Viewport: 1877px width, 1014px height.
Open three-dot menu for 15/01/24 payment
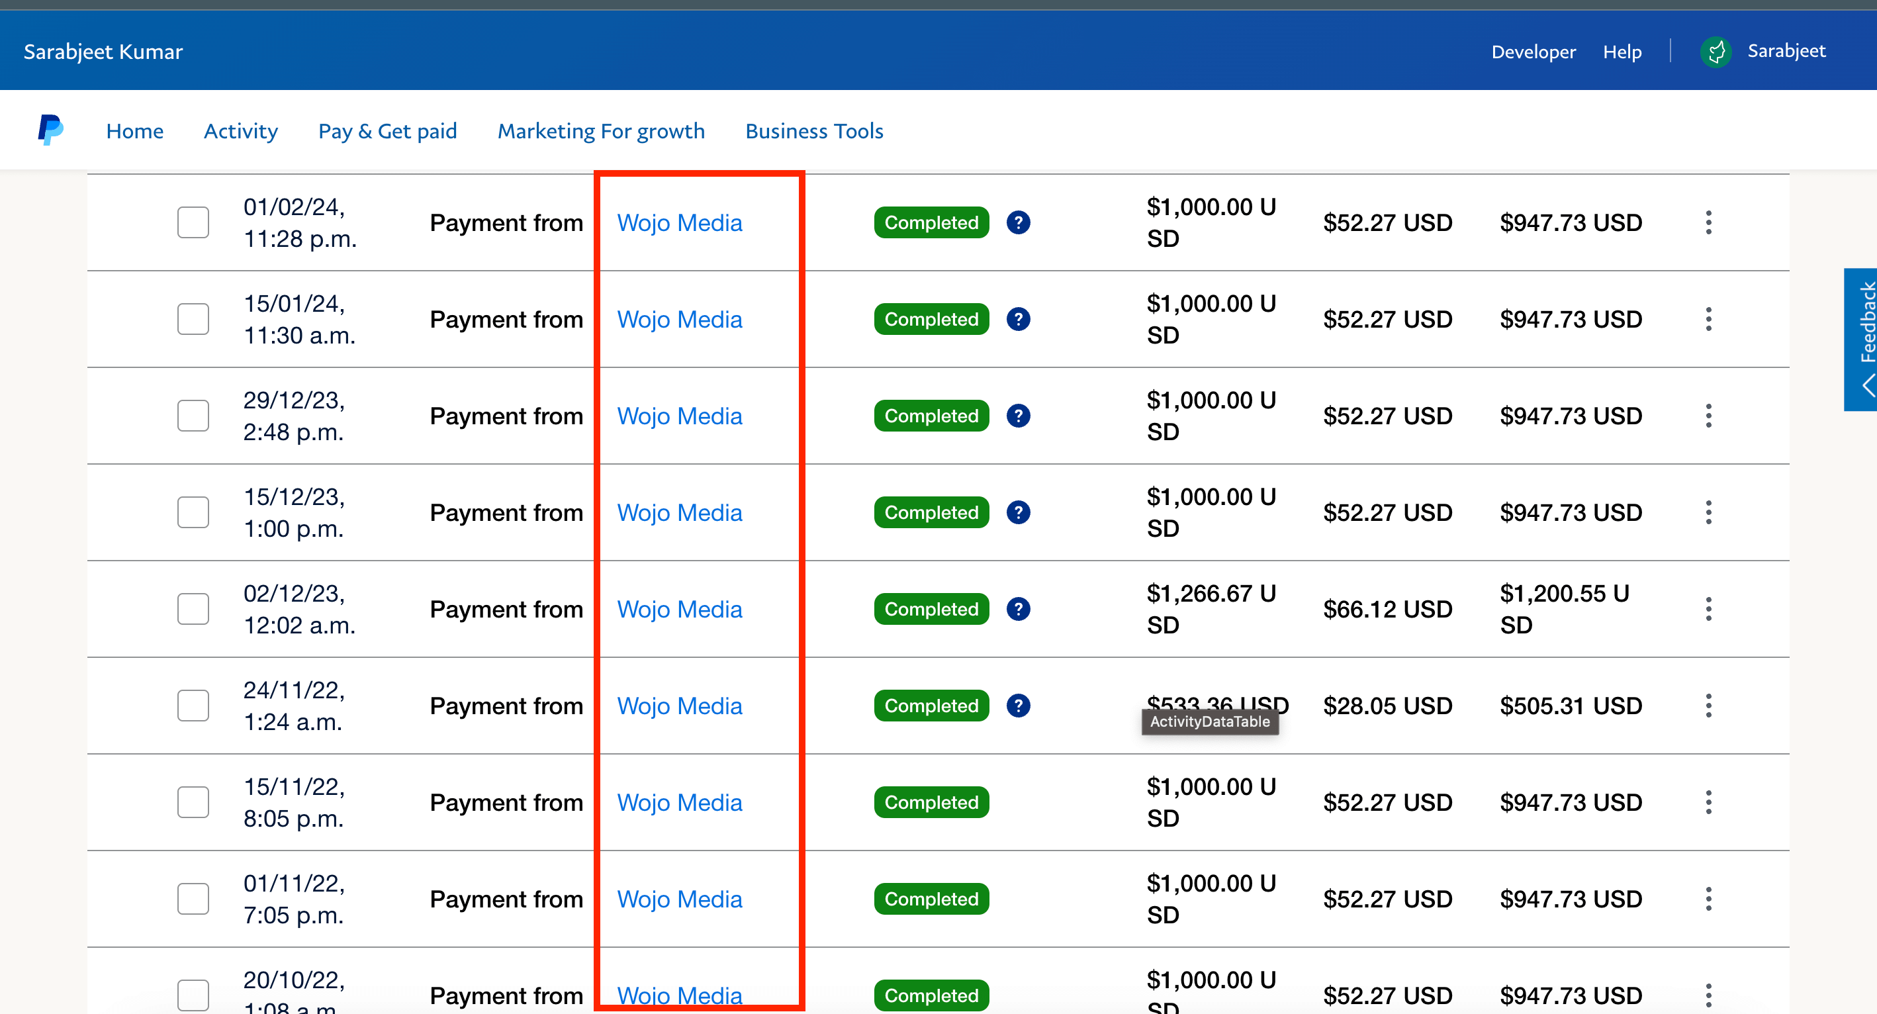coord(1708,319)
